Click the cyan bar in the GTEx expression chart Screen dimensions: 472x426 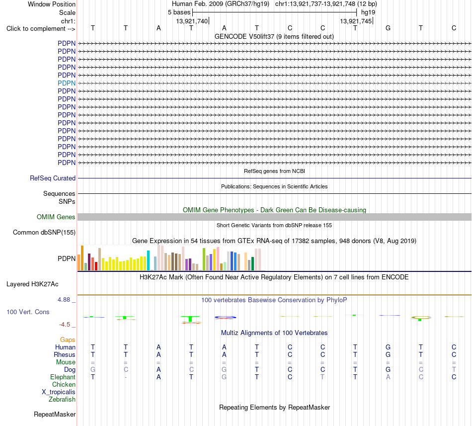(148, 260)
